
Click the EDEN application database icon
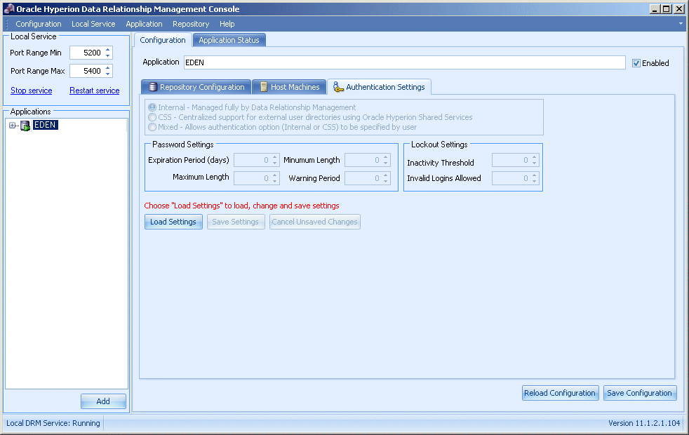coord(25,126)
